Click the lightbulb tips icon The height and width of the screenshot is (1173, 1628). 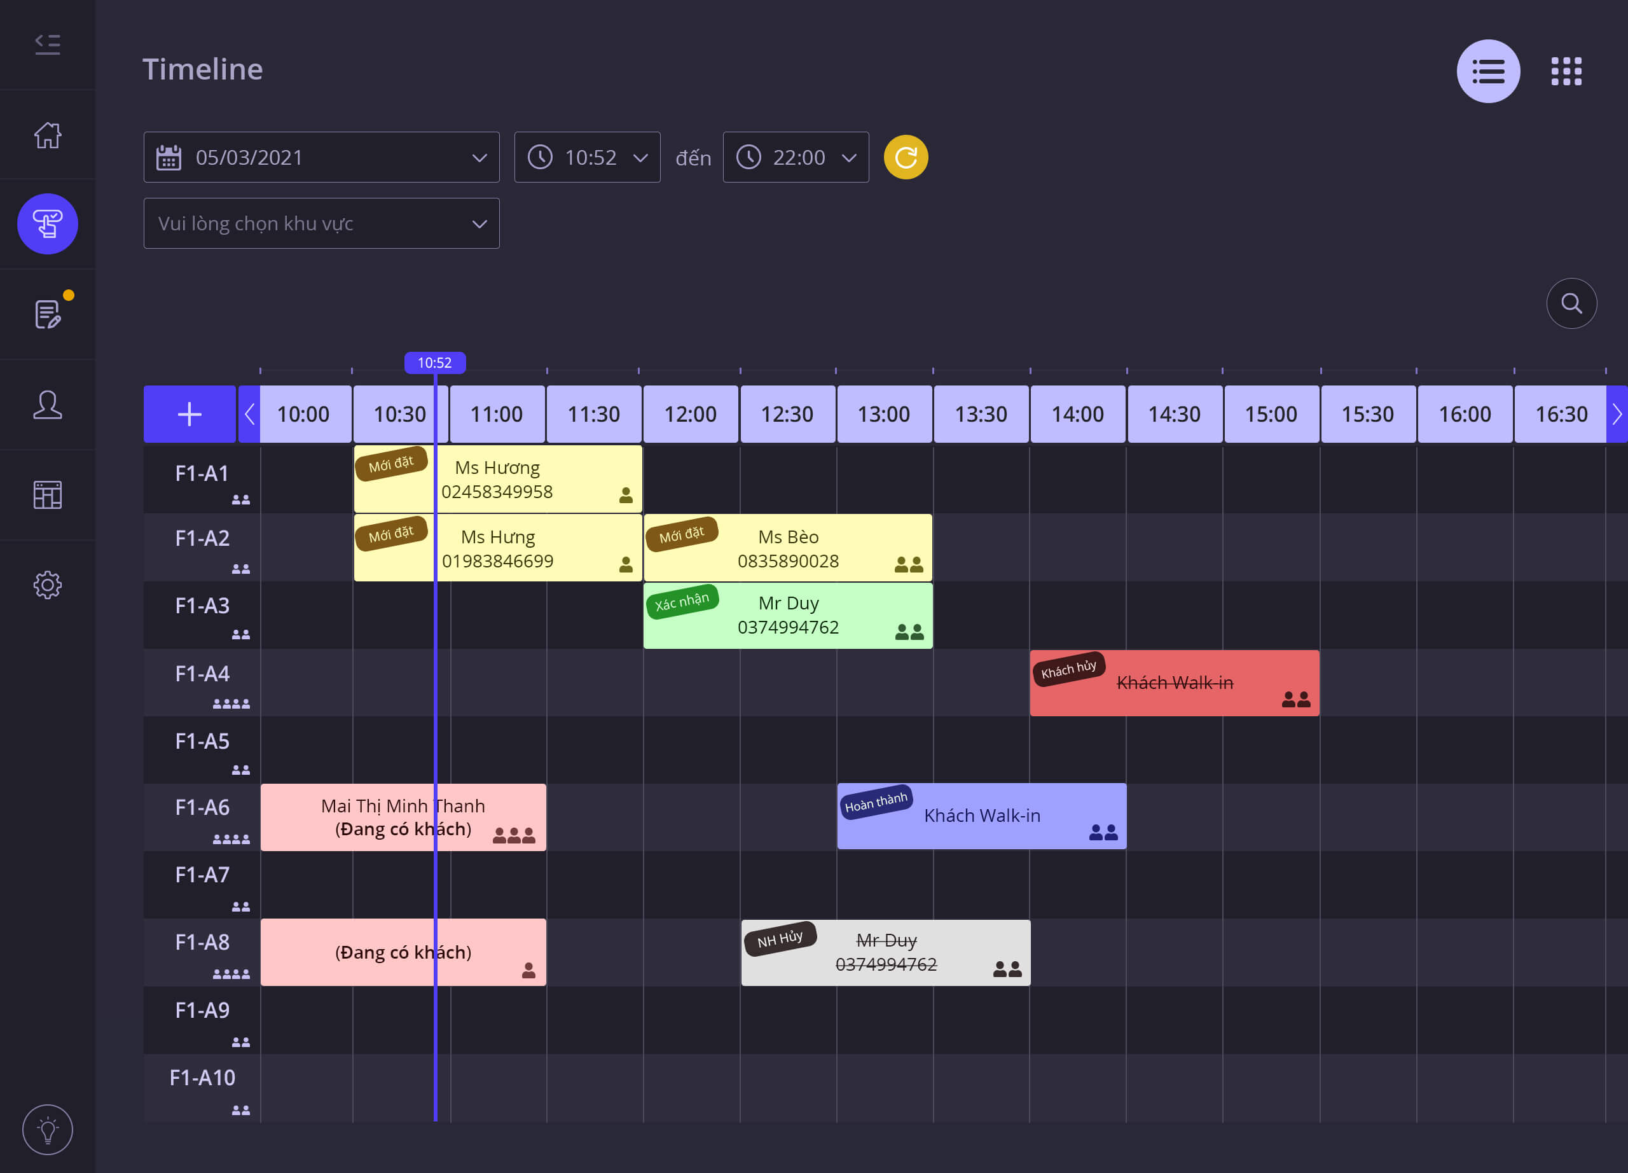[47, 1129]
